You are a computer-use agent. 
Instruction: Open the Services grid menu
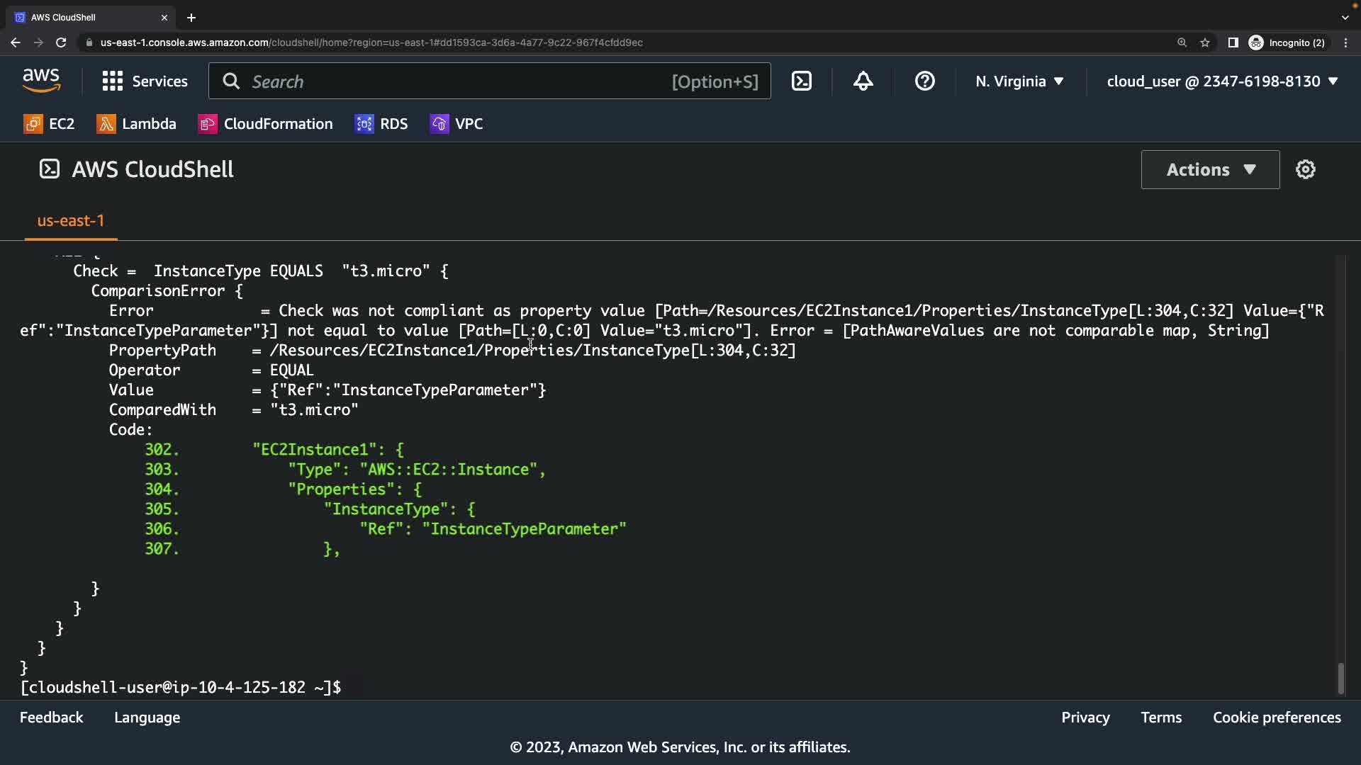[x=145, y=81]
